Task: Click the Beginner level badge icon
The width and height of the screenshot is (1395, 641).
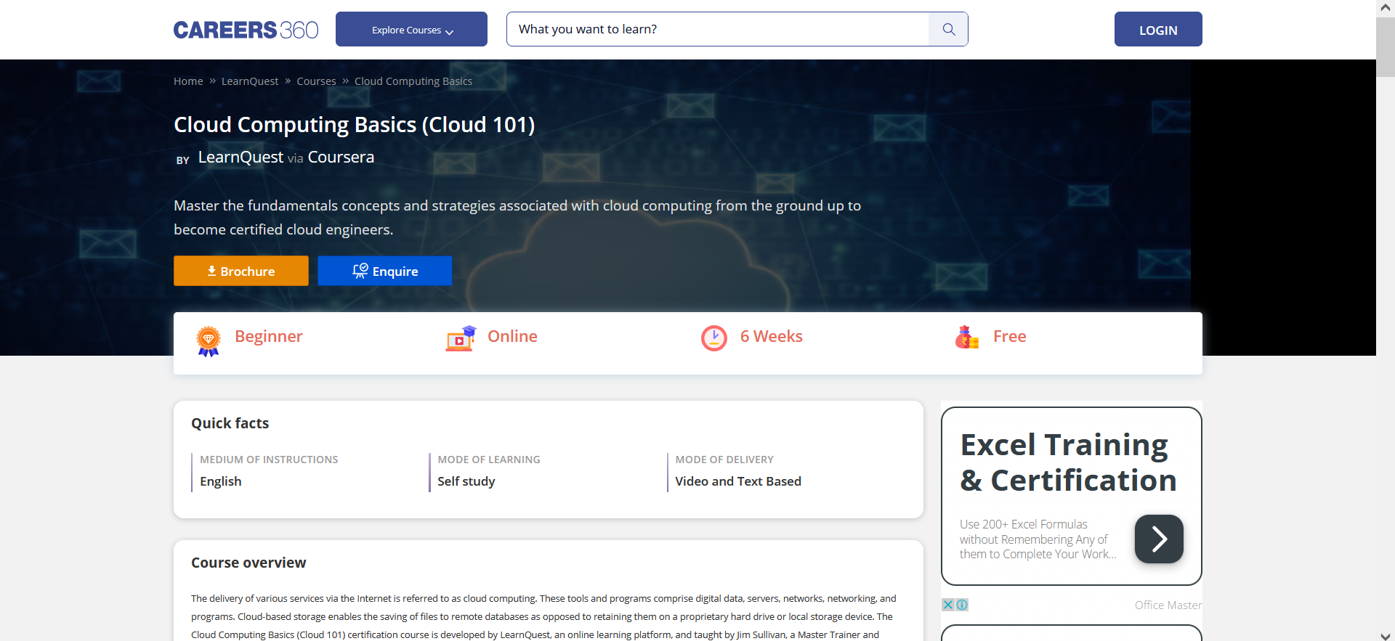Action: pos(209,340)
